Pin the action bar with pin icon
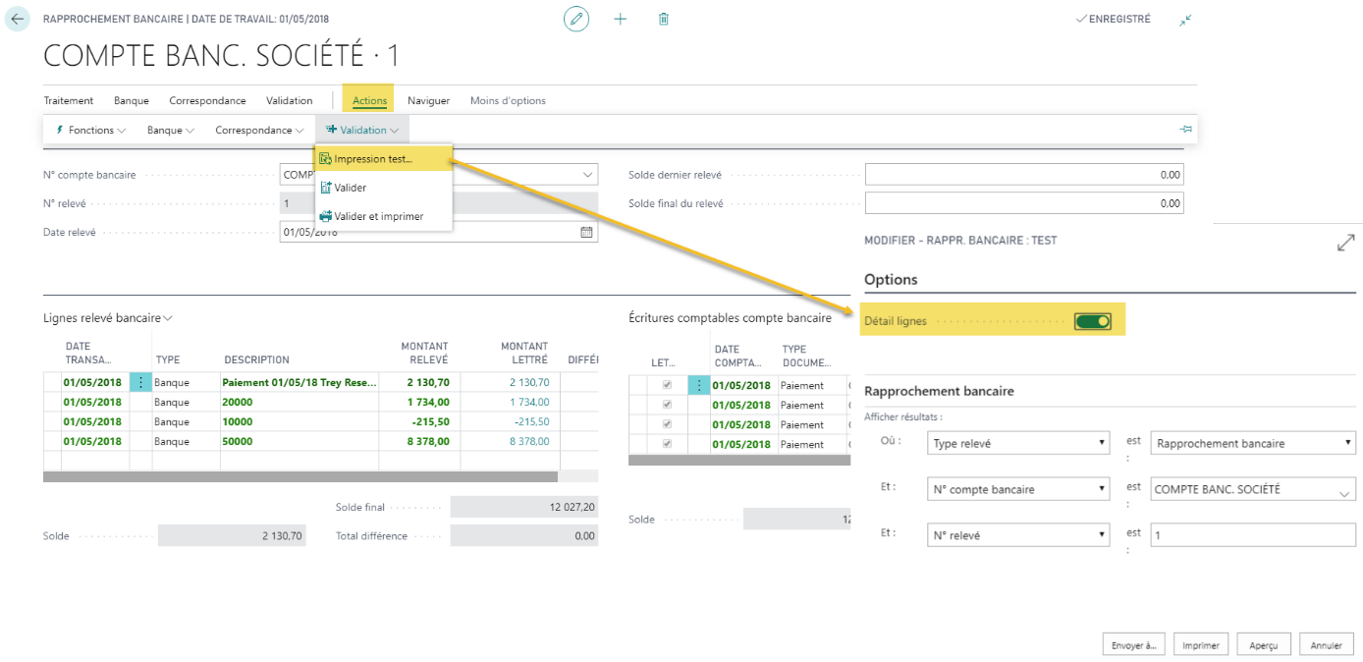The width and height of the screenshot is (1363, 662). pyautogui.click(x=1185, y=130)
